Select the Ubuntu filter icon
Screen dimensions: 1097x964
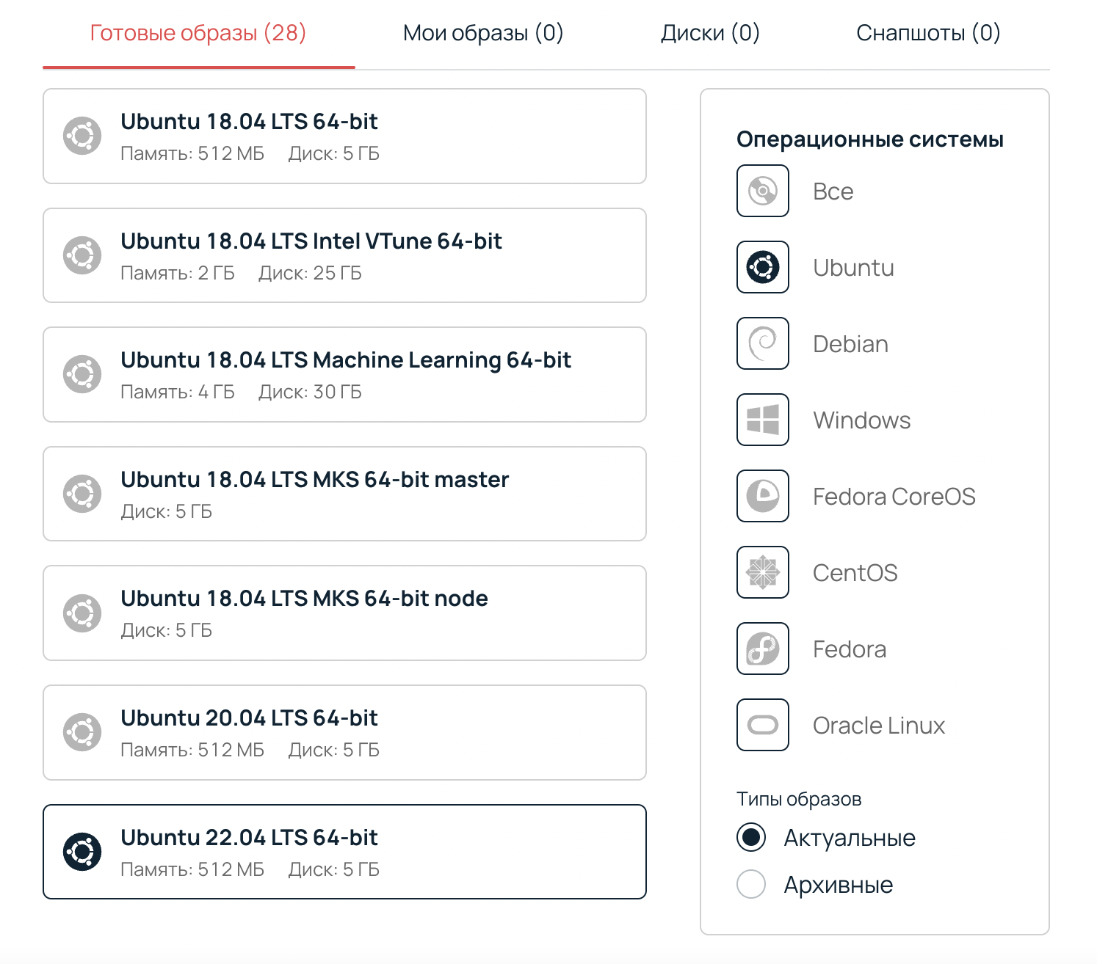point(763,267)
